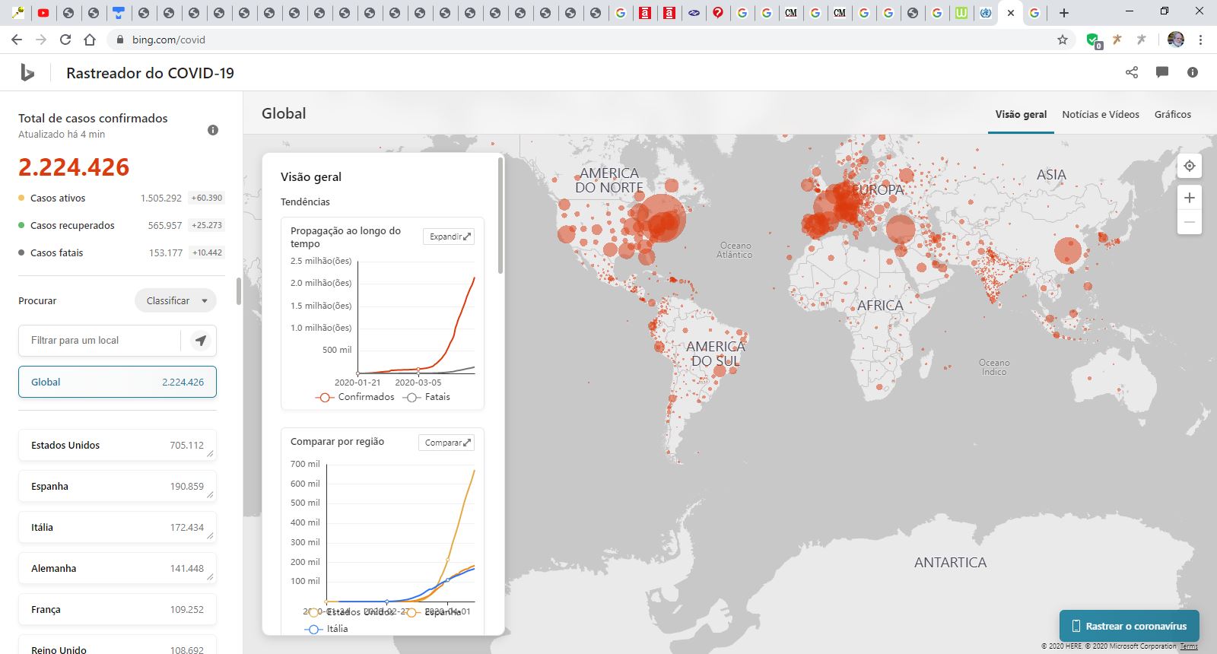Click the Casos ativos label
Image resolution: width=1217 pixels, height=654 pixels.
58,198
